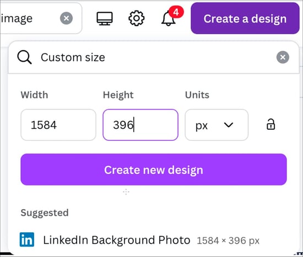Select LinkedIn Background Photo suggestion
The width and height of the screenshot is (303, 257).
pyautogui.click(x=139, y=240)
